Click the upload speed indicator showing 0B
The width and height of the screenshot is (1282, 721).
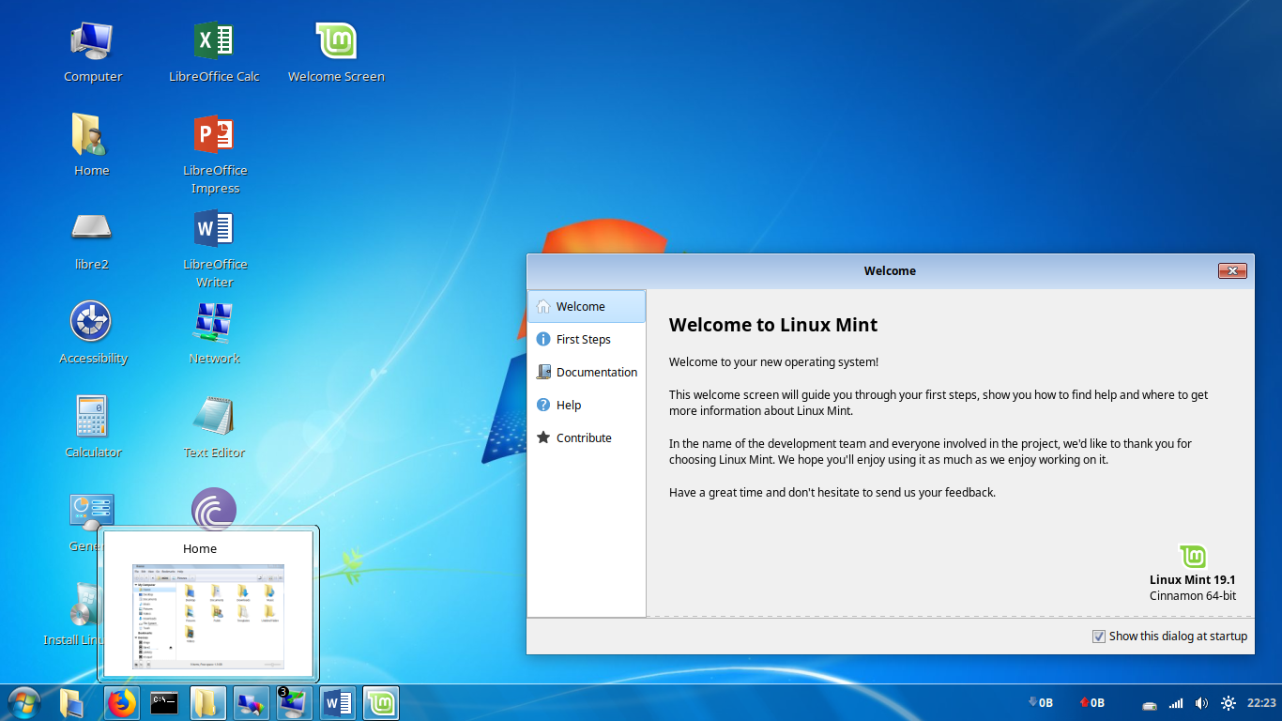tap(1093, 702)
